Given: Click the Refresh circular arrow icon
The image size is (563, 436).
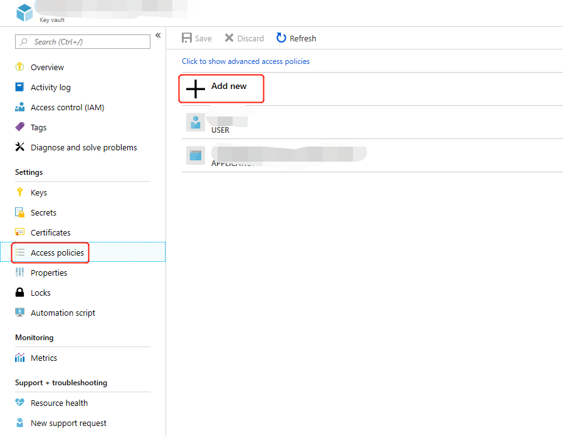Looking at the screenshot, I should 281,38.
